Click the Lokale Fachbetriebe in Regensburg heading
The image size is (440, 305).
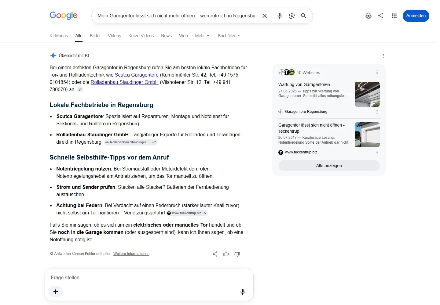(101, 105)
